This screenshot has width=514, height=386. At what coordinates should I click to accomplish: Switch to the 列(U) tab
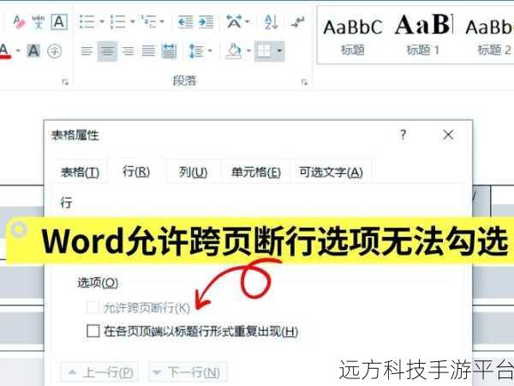point(193,172)
